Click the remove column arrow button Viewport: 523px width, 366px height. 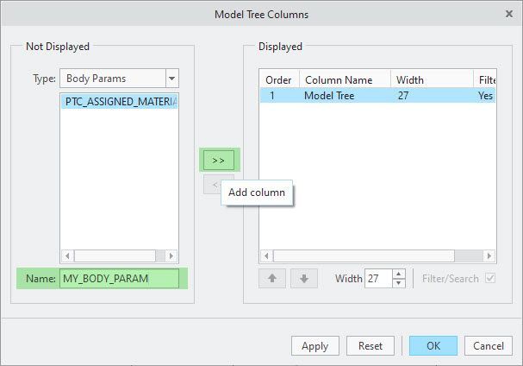(211, 184)
